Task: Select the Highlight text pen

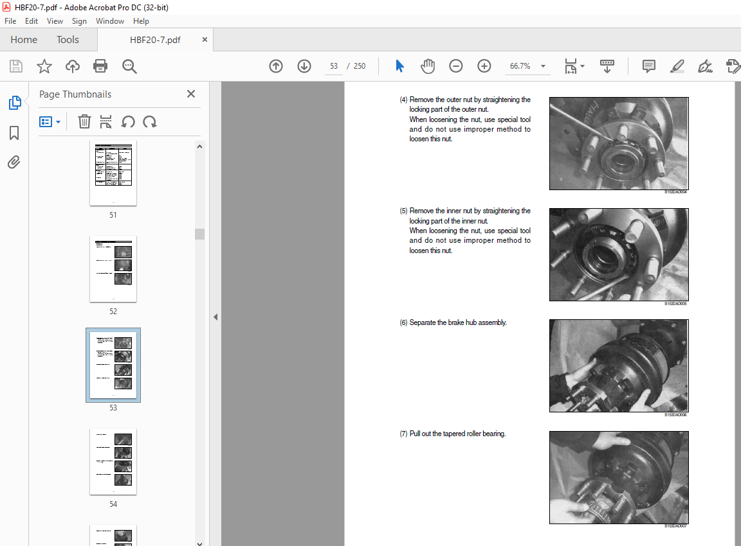Action: click(677, 66)
